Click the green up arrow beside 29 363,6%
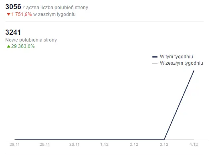212x155 pixels. click(8, 46)
